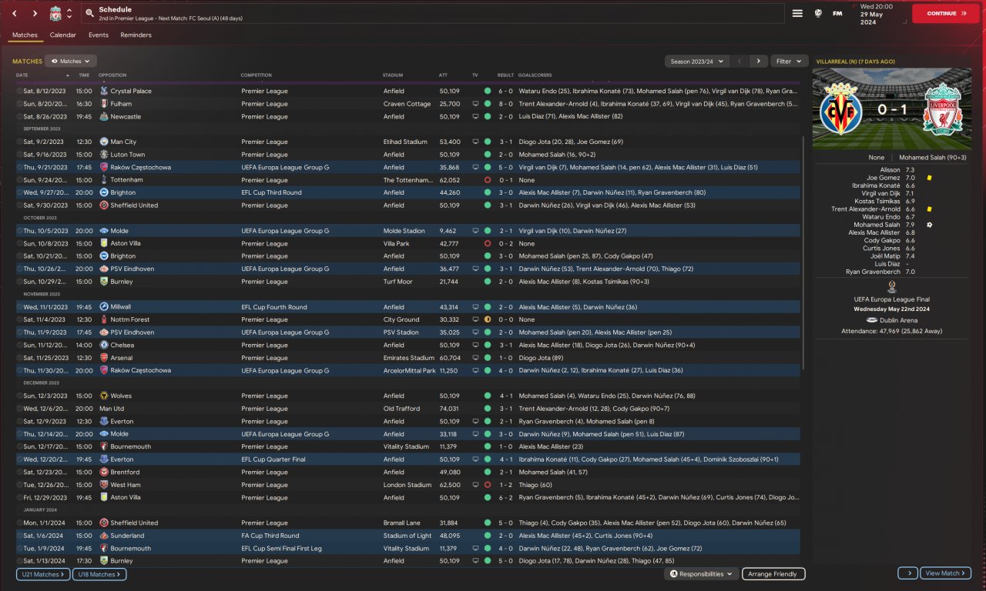
Task: Open the Season 2023/24 dropdown
Action: pyautogui.click(x=696, y=61)
